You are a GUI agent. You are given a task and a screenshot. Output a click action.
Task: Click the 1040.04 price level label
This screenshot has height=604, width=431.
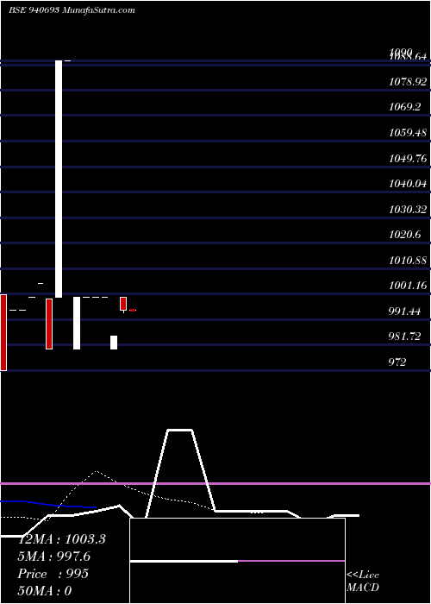pyautogui.click(x=408, y=184)
